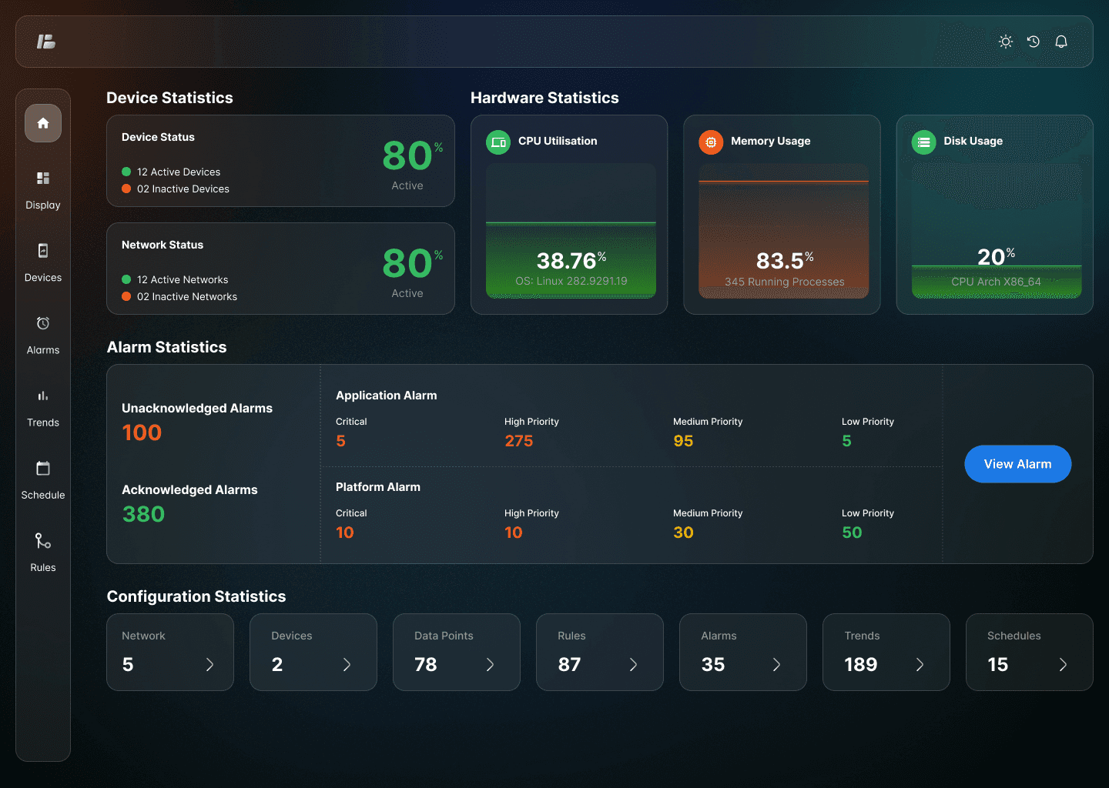Click the Hardware Statistics heading
Viewport: 1109px width, 788px height.
pos(544,98)
